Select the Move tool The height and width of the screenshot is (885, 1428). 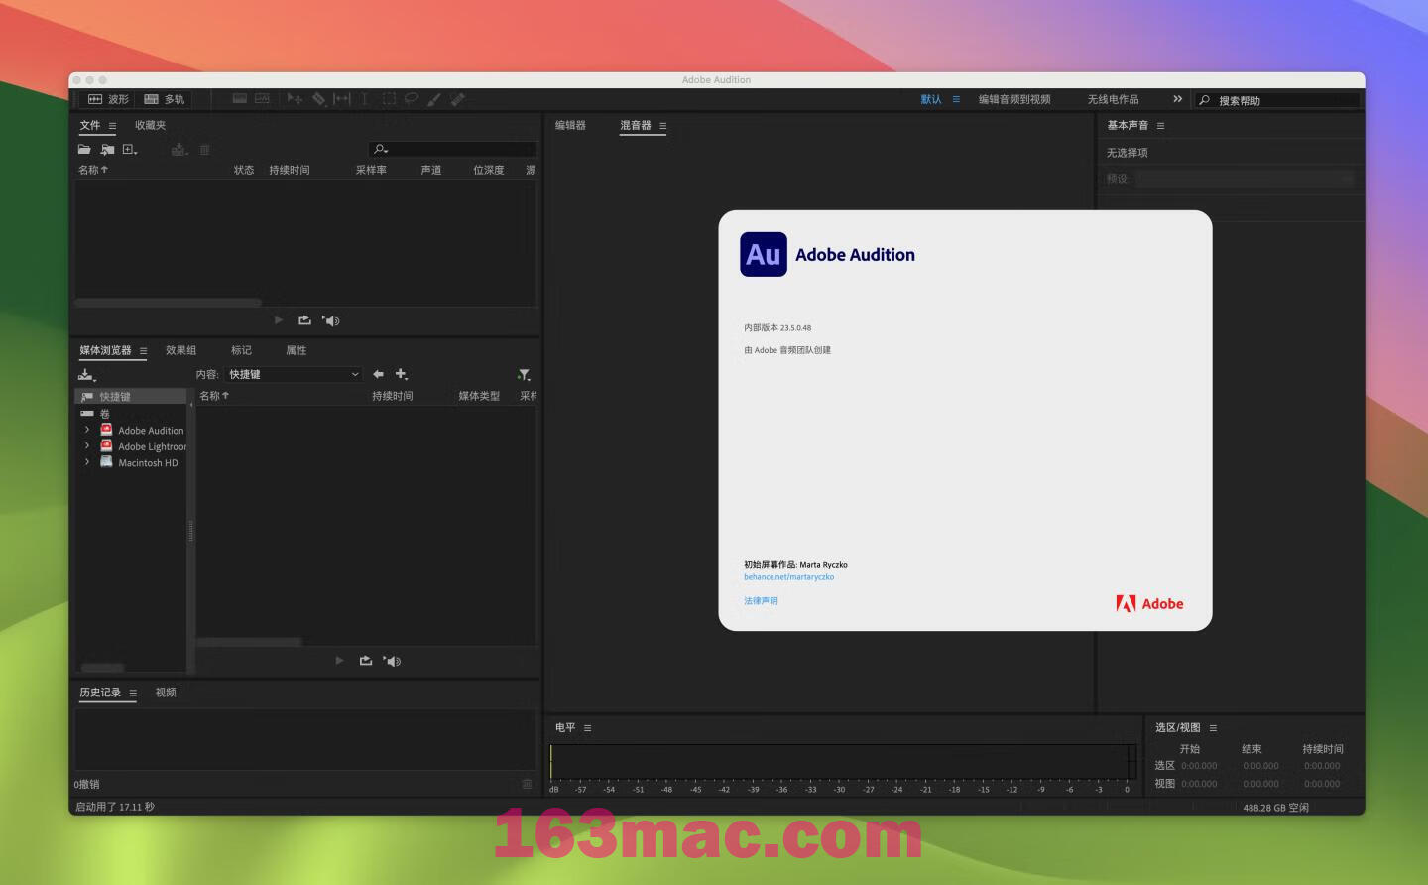point(295,99)
